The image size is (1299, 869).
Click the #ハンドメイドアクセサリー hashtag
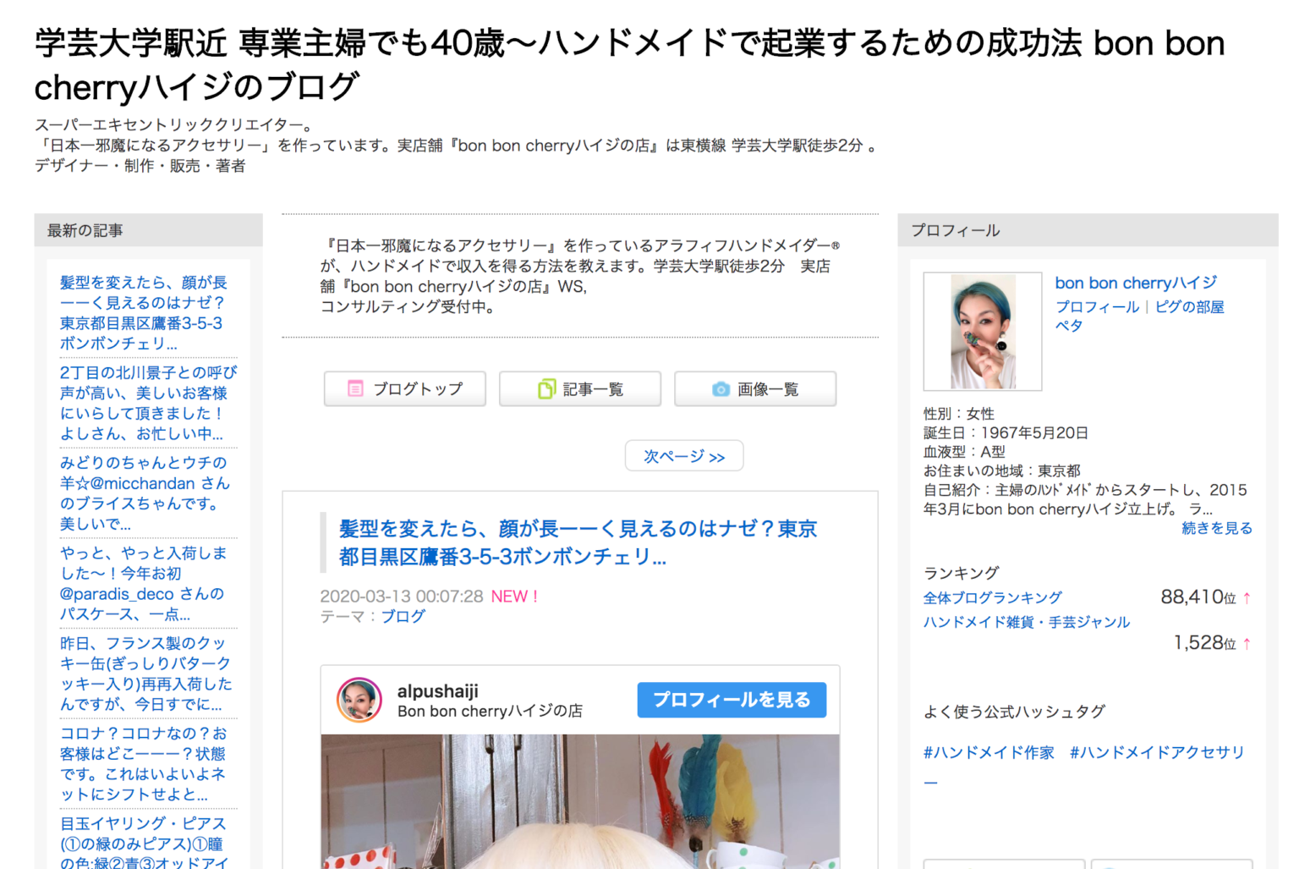point(1158,752)
